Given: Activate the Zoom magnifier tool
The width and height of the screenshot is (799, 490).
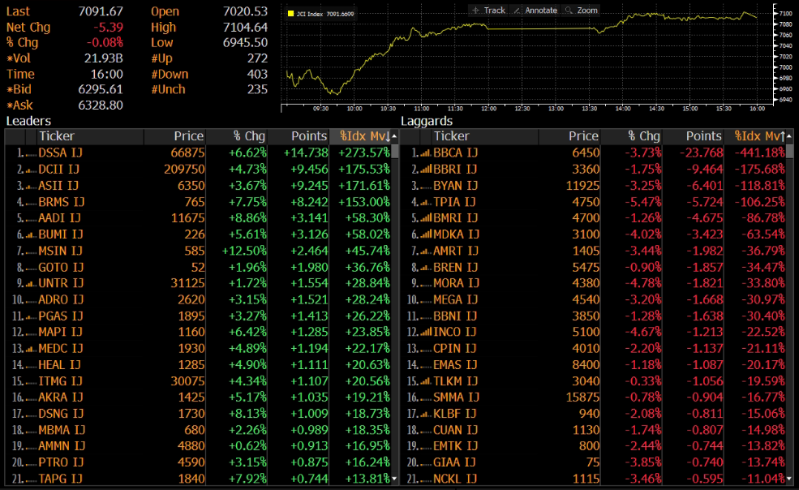Looking at the screenshot, I should (569, 11).
